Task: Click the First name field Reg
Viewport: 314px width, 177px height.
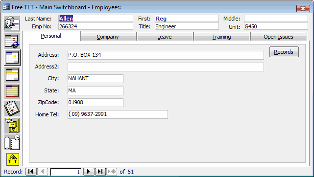Action: (x=187, y=19)
